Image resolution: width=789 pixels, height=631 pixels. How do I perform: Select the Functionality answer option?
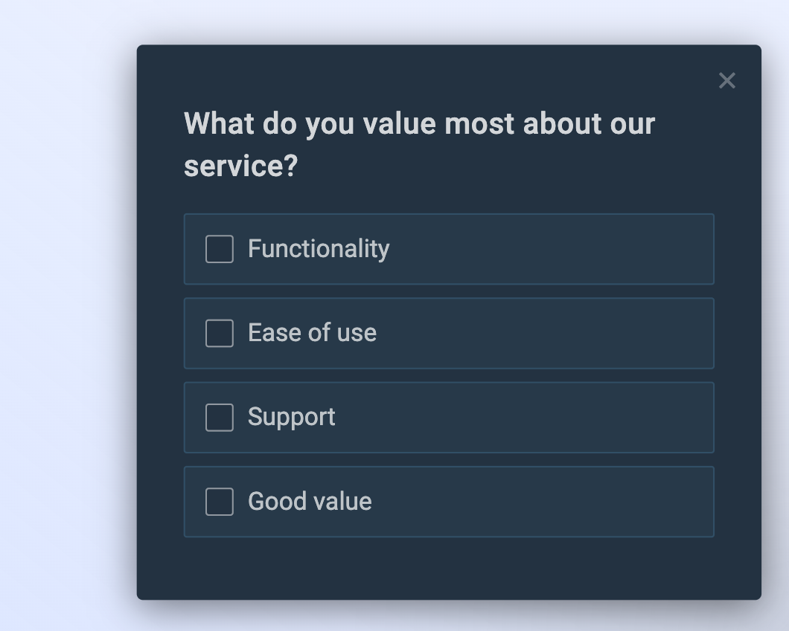pos(448,249)
